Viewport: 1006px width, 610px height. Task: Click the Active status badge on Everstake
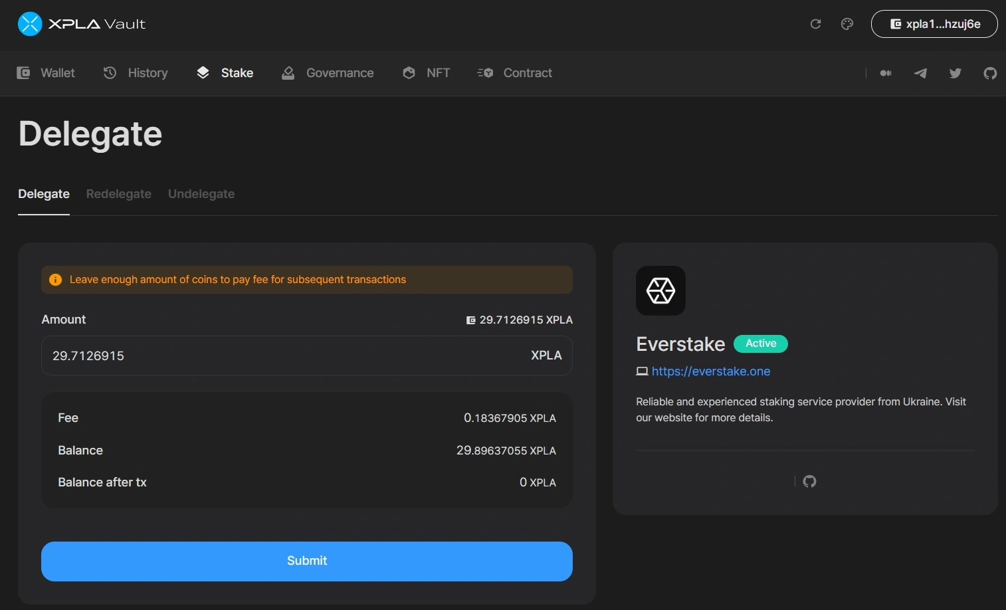[x=760, y=344]
